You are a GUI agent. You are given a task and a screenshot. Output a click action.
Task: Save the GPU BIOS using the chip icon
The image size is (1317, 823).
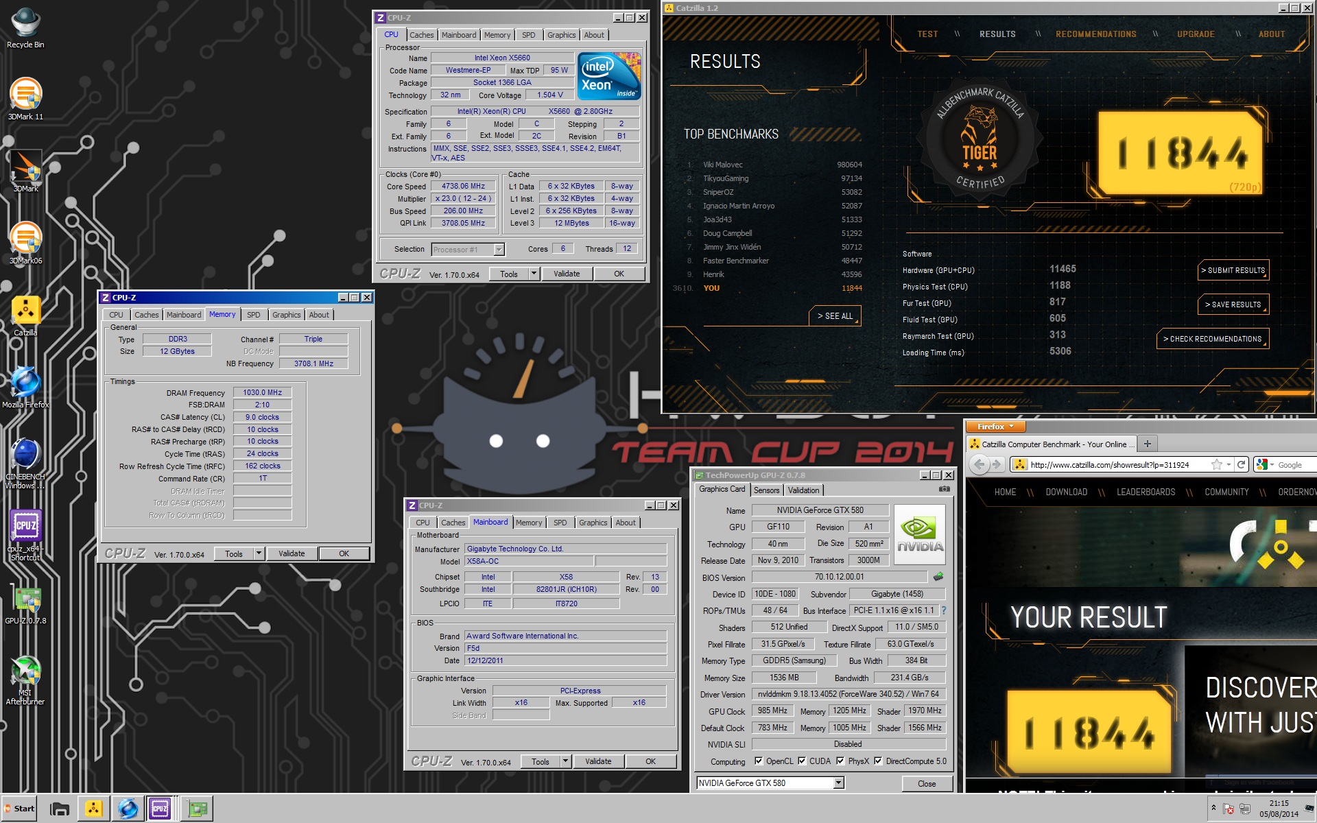[938, 577]
